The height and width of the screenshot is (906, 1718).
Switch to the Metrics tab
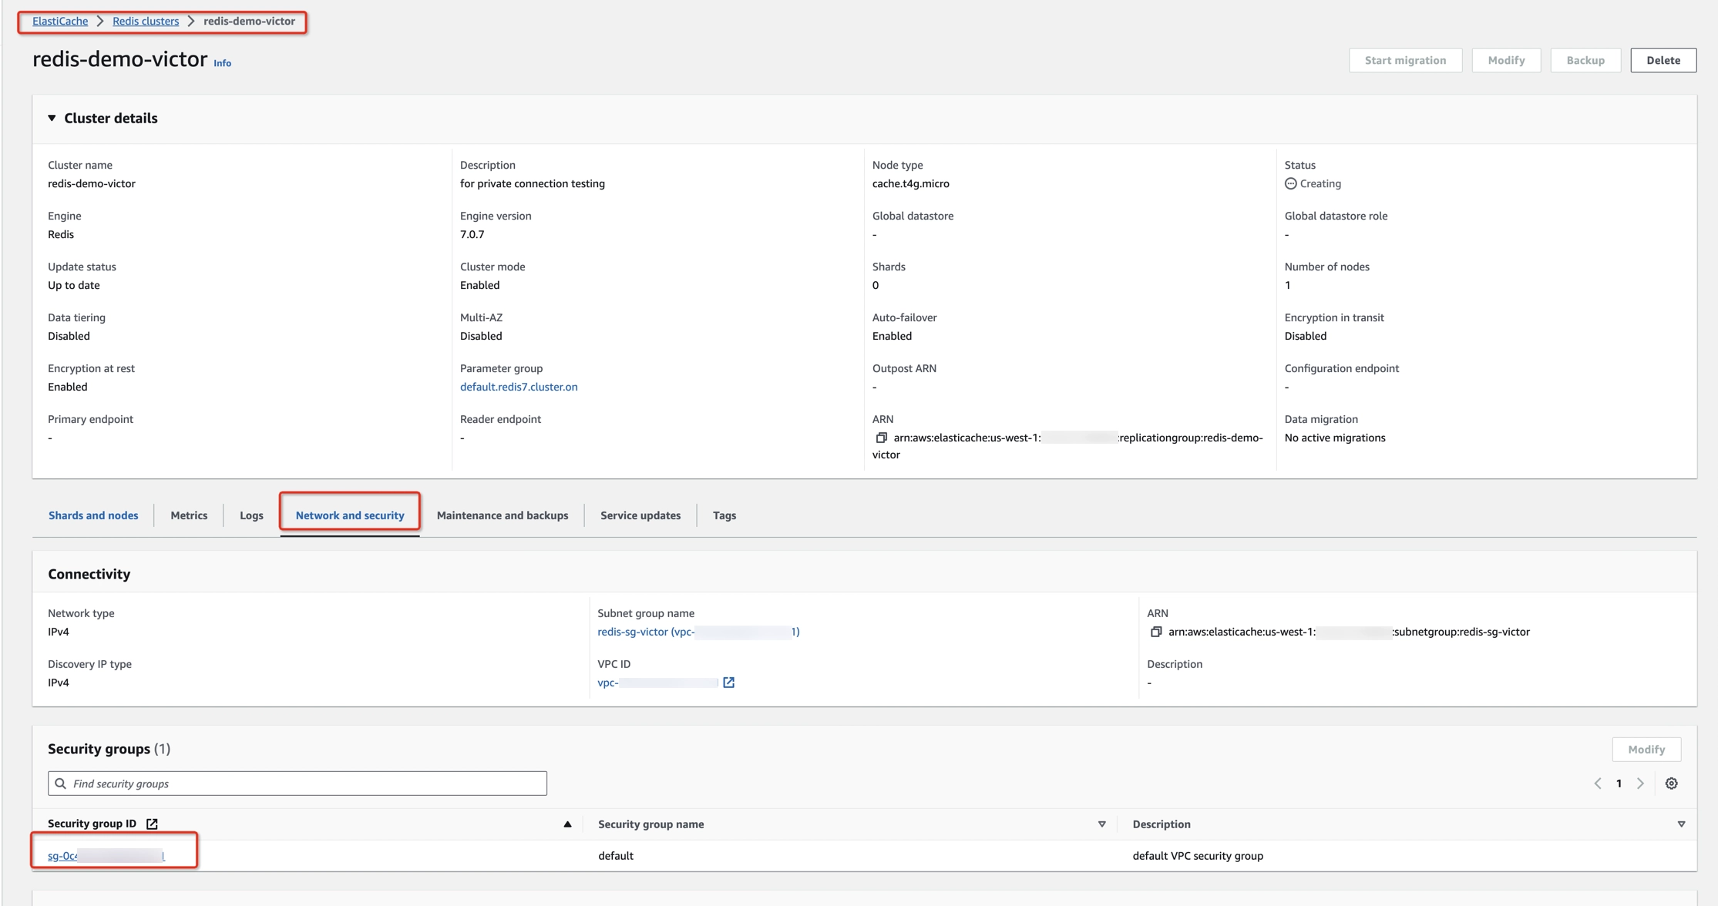point(189,515)
